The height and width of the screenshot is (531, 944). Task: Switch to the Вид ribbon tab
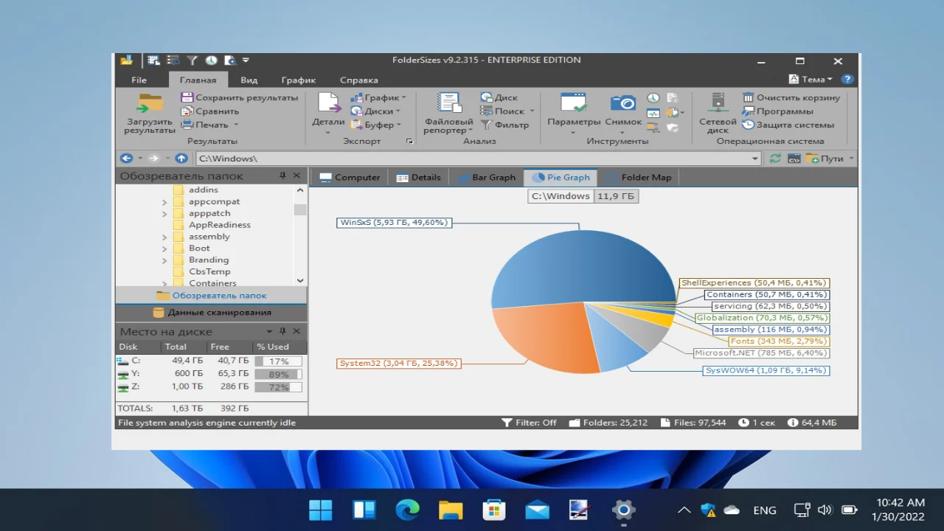coord(249,80)
